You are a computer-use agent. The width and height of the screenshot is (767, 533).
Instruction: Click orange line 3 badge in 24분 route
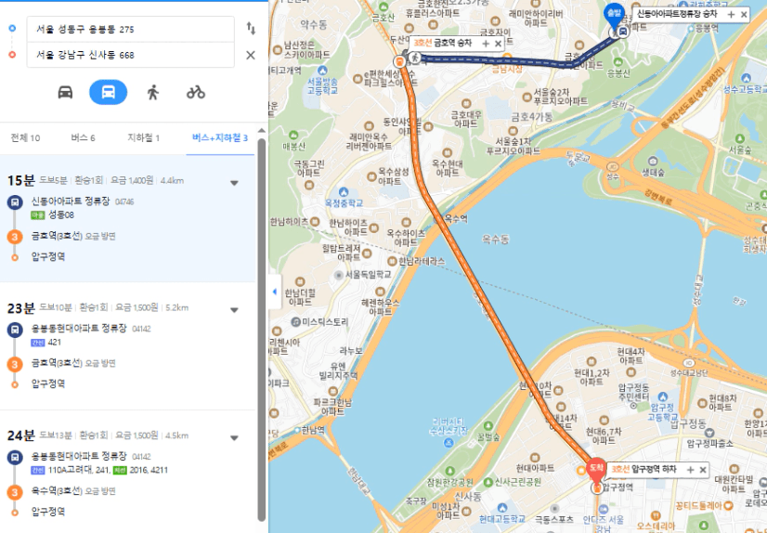click(15, 492)
